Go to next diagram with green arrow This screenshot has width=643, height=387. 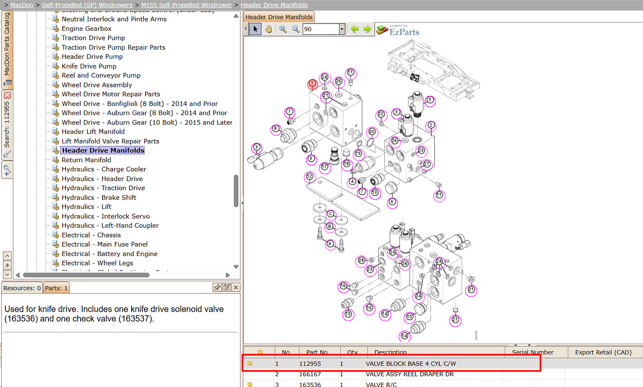click(x=367, y=29)
